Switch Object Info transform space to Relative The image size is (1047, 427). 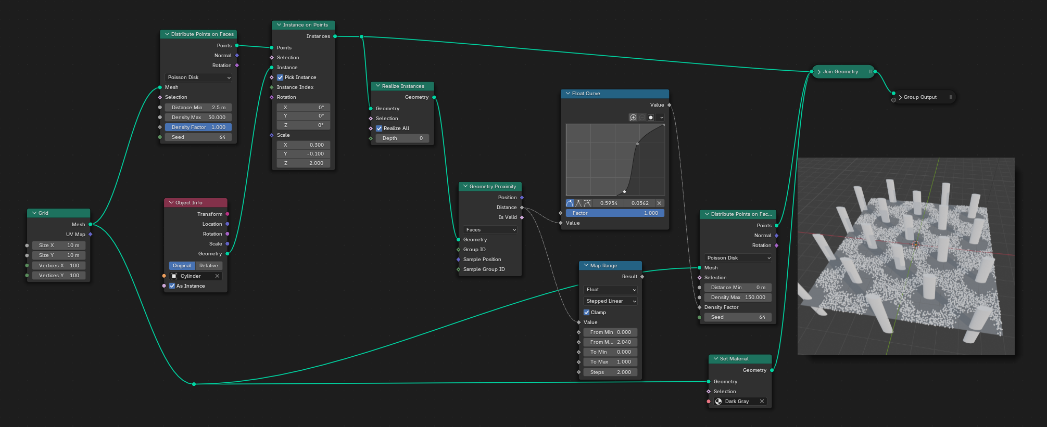(208, 266)
